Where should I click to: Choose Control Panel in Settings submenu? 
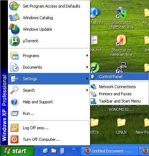(x=119, y=77)
